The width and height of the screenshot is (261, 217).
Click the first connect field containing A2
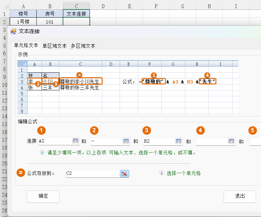[55, 141]
